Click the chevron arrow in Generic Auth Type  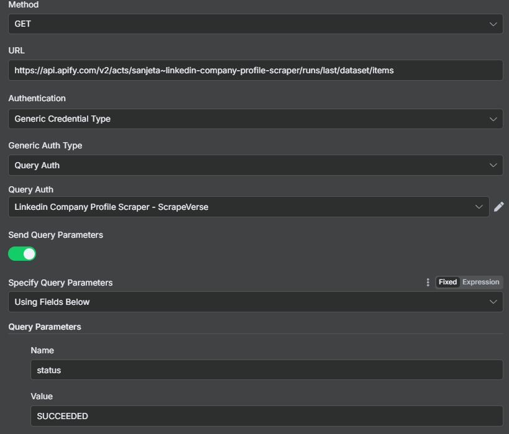(493, 165)
